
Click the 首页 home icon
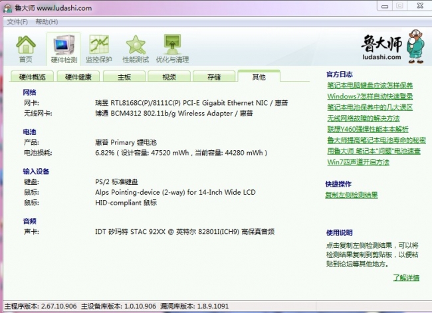[x=25, y=49]
